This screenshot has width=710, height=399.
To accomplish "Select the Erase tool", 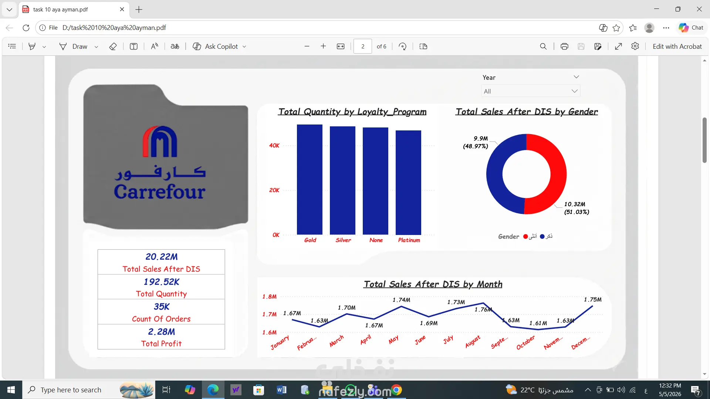I will [113, 46].
